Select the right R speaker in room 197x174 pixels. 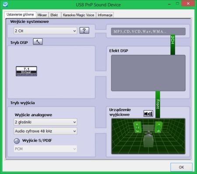[x=158, y=127]
